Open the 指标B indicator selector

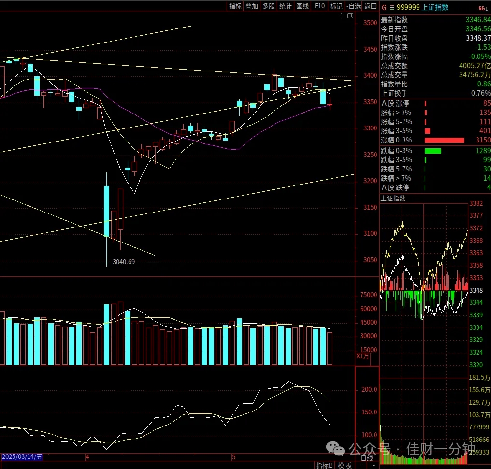click(324, 465)
